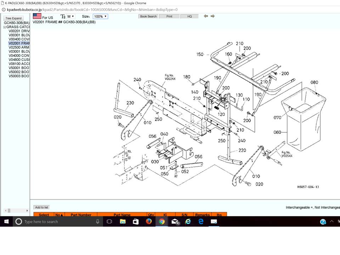Click part label 150 in diagram
340x255 pixels.
pyautogui.click(x=200, y=55)
